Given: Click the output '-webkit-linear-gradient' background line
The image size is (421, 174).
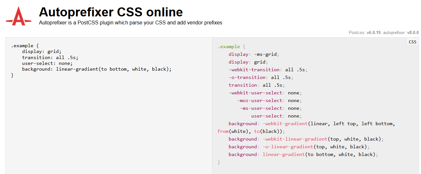Looking at the screenshot, I should click(x=306, y=139).
